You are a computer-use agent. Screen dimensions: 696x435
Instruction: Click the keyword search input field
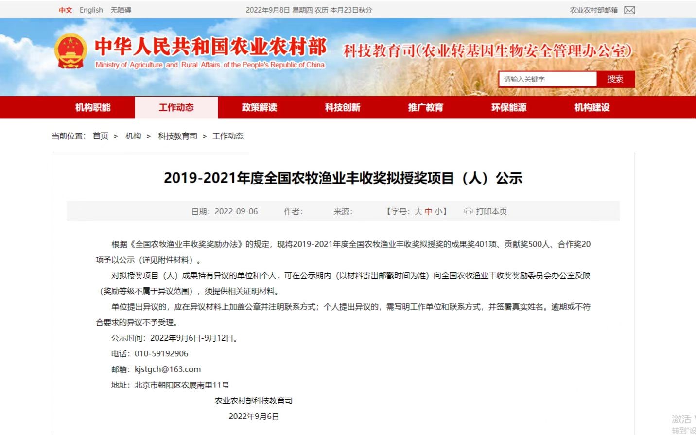[547, 79]
